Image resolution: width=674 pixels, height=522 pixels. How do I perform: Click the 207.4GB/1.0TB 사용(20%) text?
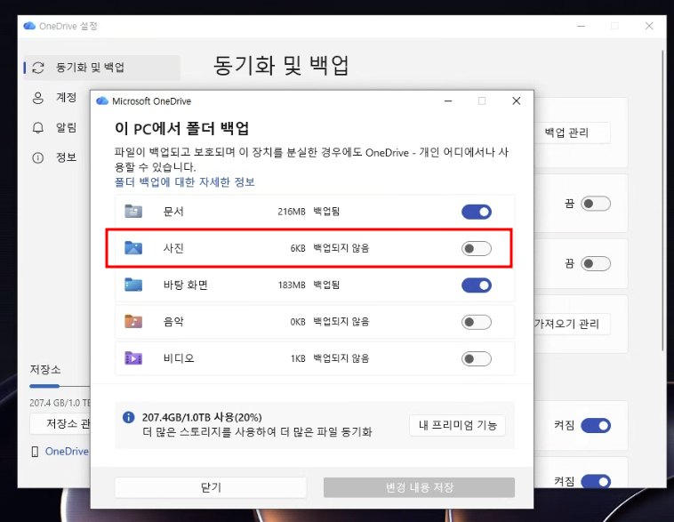(x=202, y=418)
